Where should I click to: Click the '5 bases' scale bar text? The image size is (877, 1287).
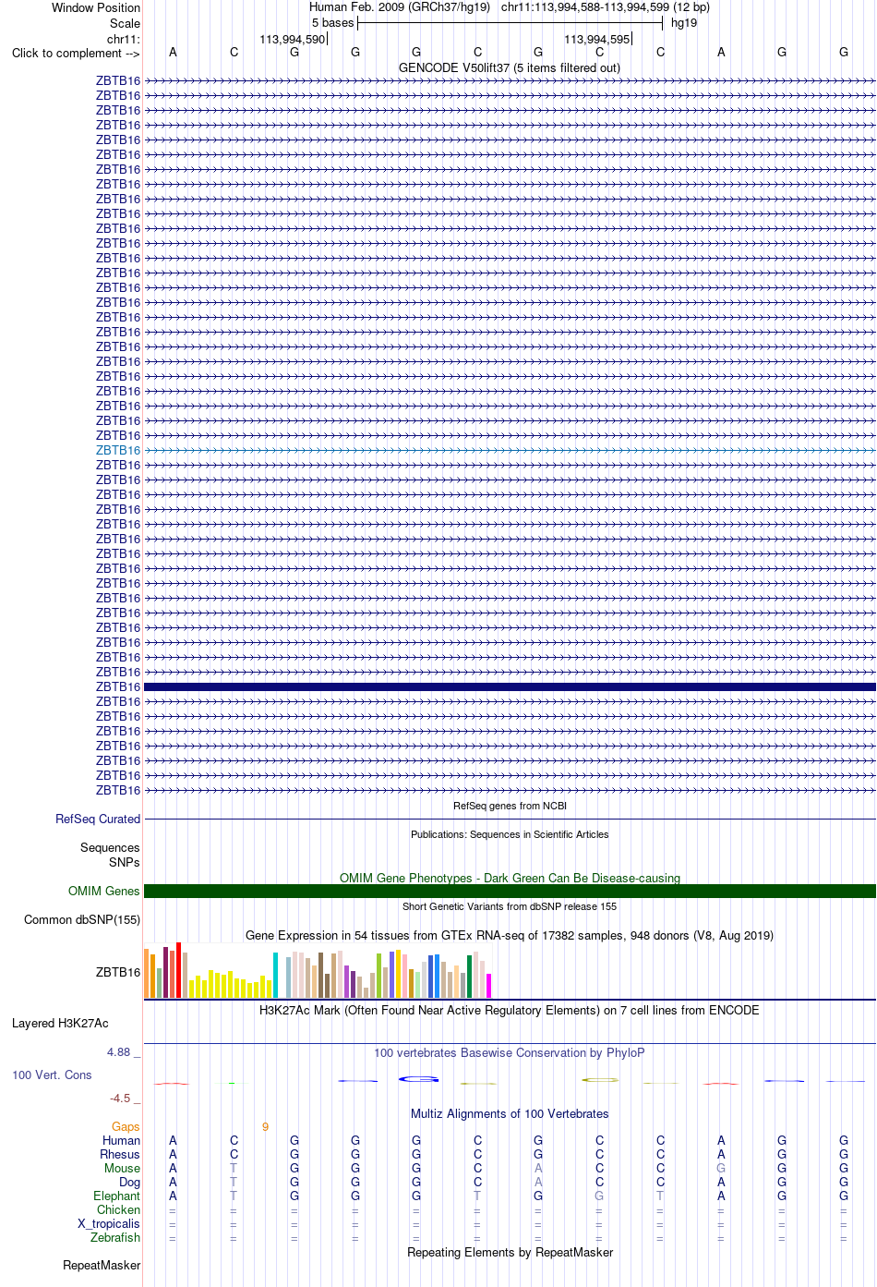(x=332, y=22)
